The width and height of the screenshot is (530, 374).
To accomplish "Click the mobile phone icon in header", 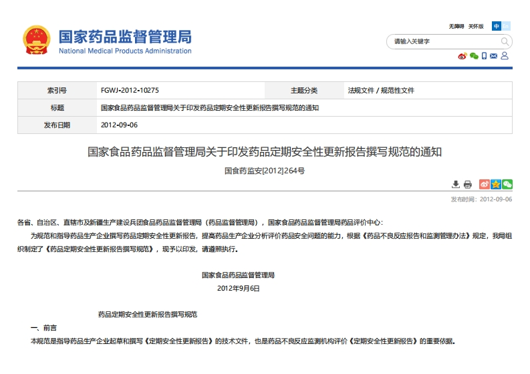I will pyautogui.click(x=484, y=56).
